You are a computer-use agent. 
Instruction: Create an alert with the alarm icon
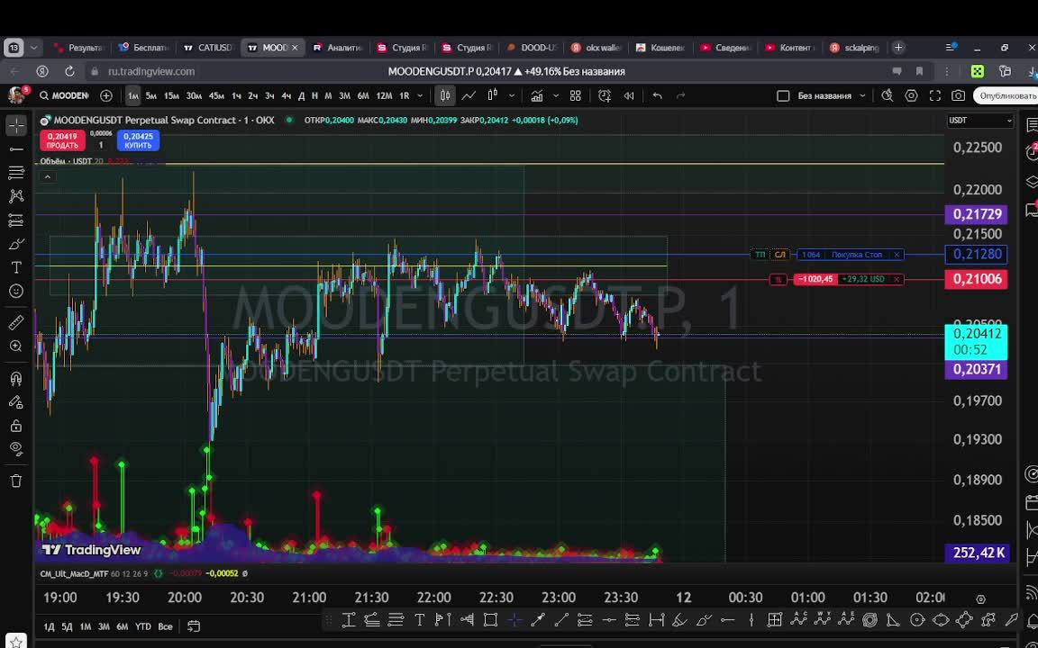coord(605,96)
